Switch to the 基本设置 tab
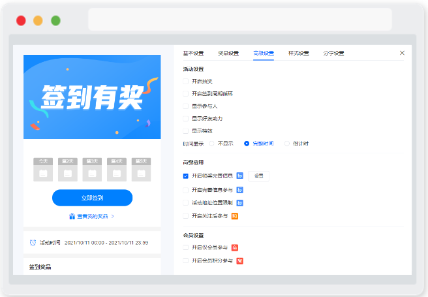428x297 pixels. click(x=193, y=54)
